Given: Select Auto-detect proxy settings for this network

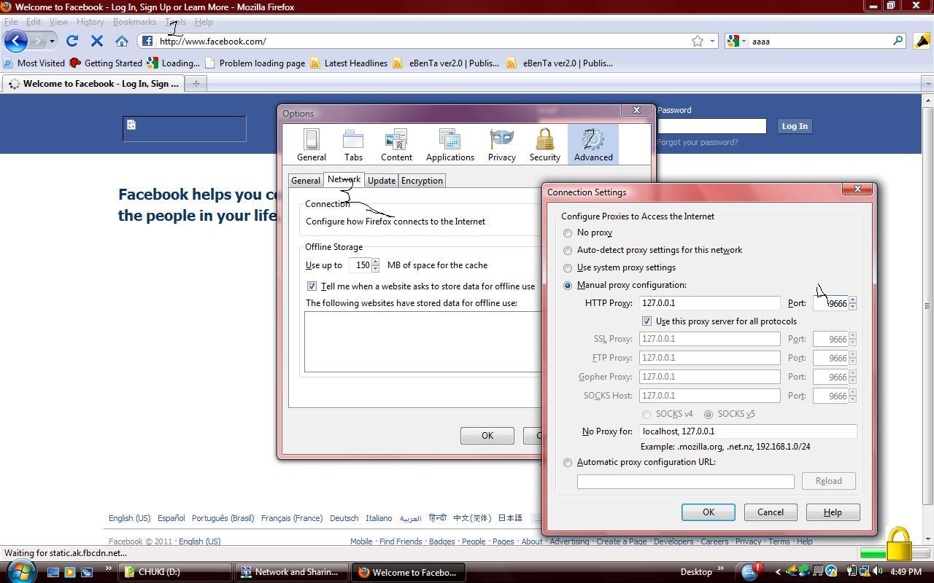Looking at the screenshot, I should [x=568, y=251].
